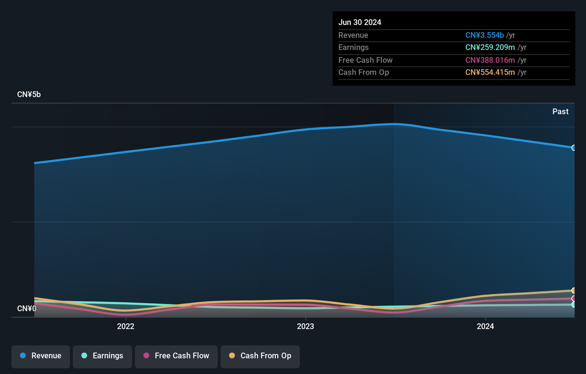Screen dimensions: 586x374
Task: Click the Free Cash Flow label in tooltip
Action: tap(365, 60)
